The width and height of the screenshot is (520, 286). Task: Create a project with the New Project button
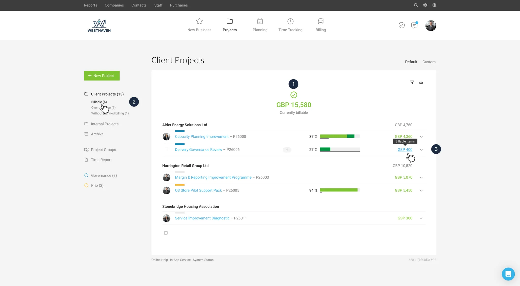pyautogui.click(x=102, y=75)
